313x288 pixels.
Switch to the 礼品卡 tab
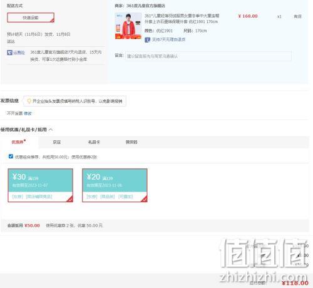tap(94, 142)
